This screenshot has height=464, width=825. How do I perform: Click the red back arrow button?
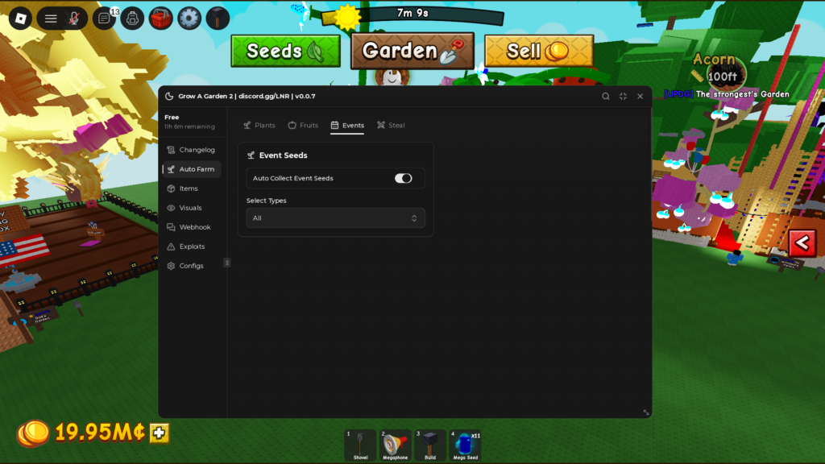(x=802, y=243)
